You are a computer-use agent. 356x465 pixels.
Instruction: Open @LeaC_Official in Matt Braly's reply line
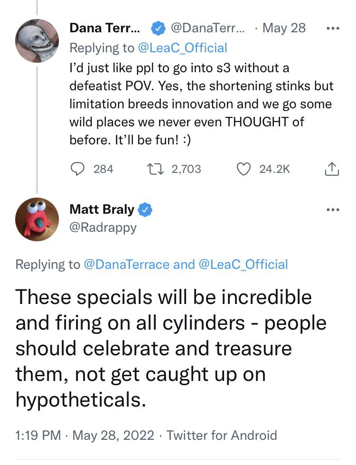pos(242,265)
